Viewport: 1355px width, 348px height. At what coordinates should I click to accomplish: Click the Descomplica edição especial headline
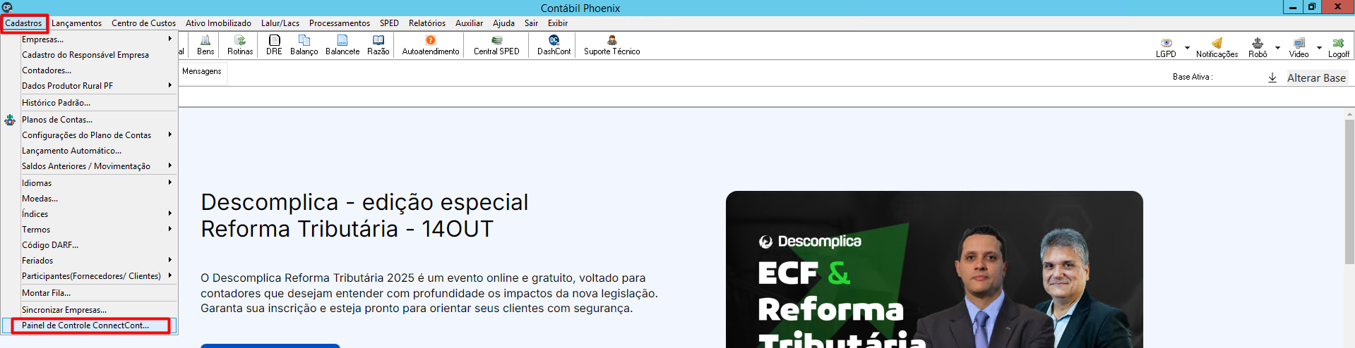(364, 216)
